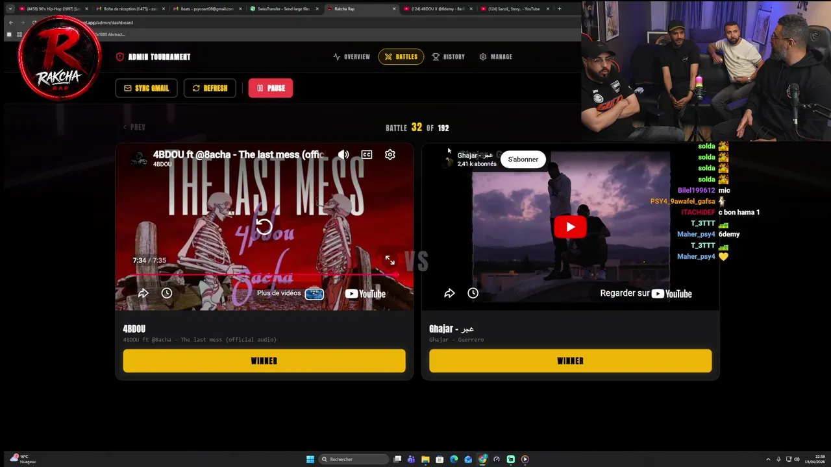
Task: Enter fullscreen on the 4BDOU video
Action: pos(390,260)
